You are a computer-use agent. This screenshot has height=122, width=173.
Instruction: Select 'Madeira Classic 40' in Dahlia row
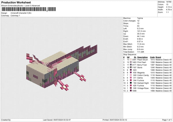click(x=163, y=78)
